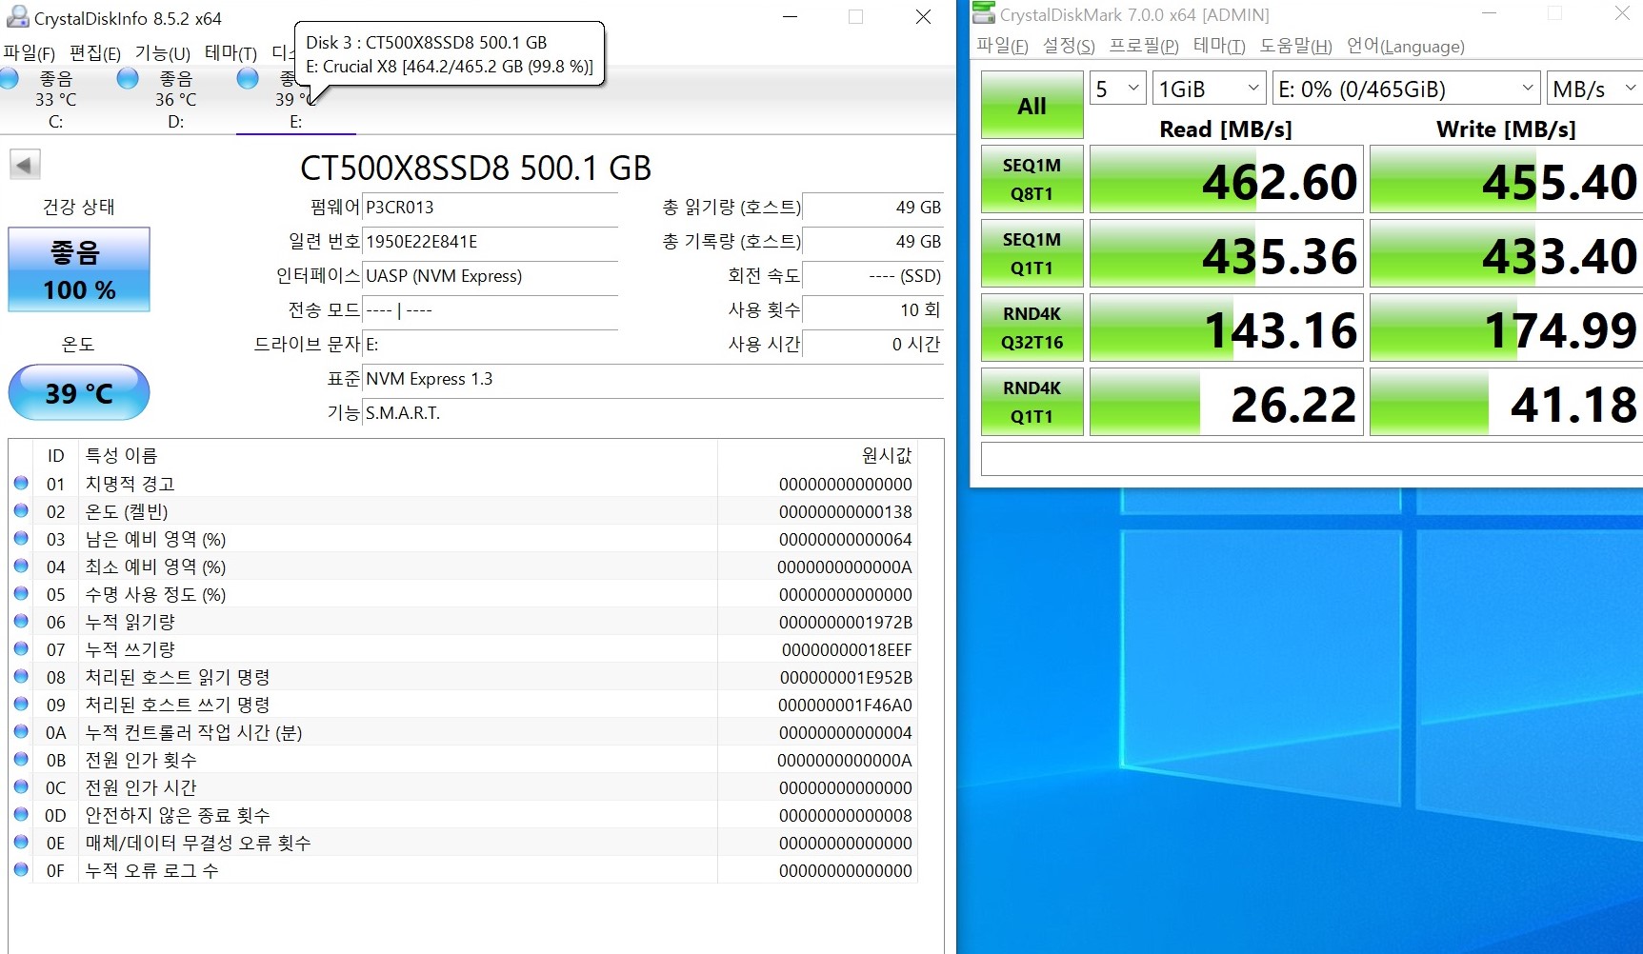1643x954 pixels.
Task: Click the status icon for attribute 09 호스트 쓰기 명령
Action: [x=21, y=704]
